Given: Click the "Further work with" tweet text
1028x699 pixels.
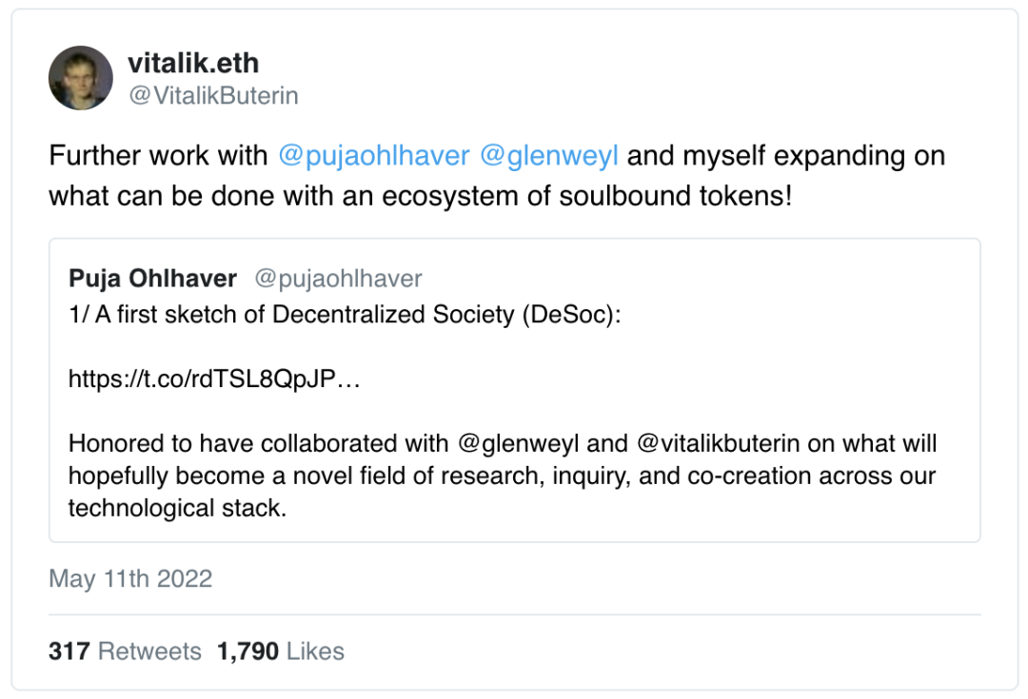Looking at the screenshot, I should point(159,156).
